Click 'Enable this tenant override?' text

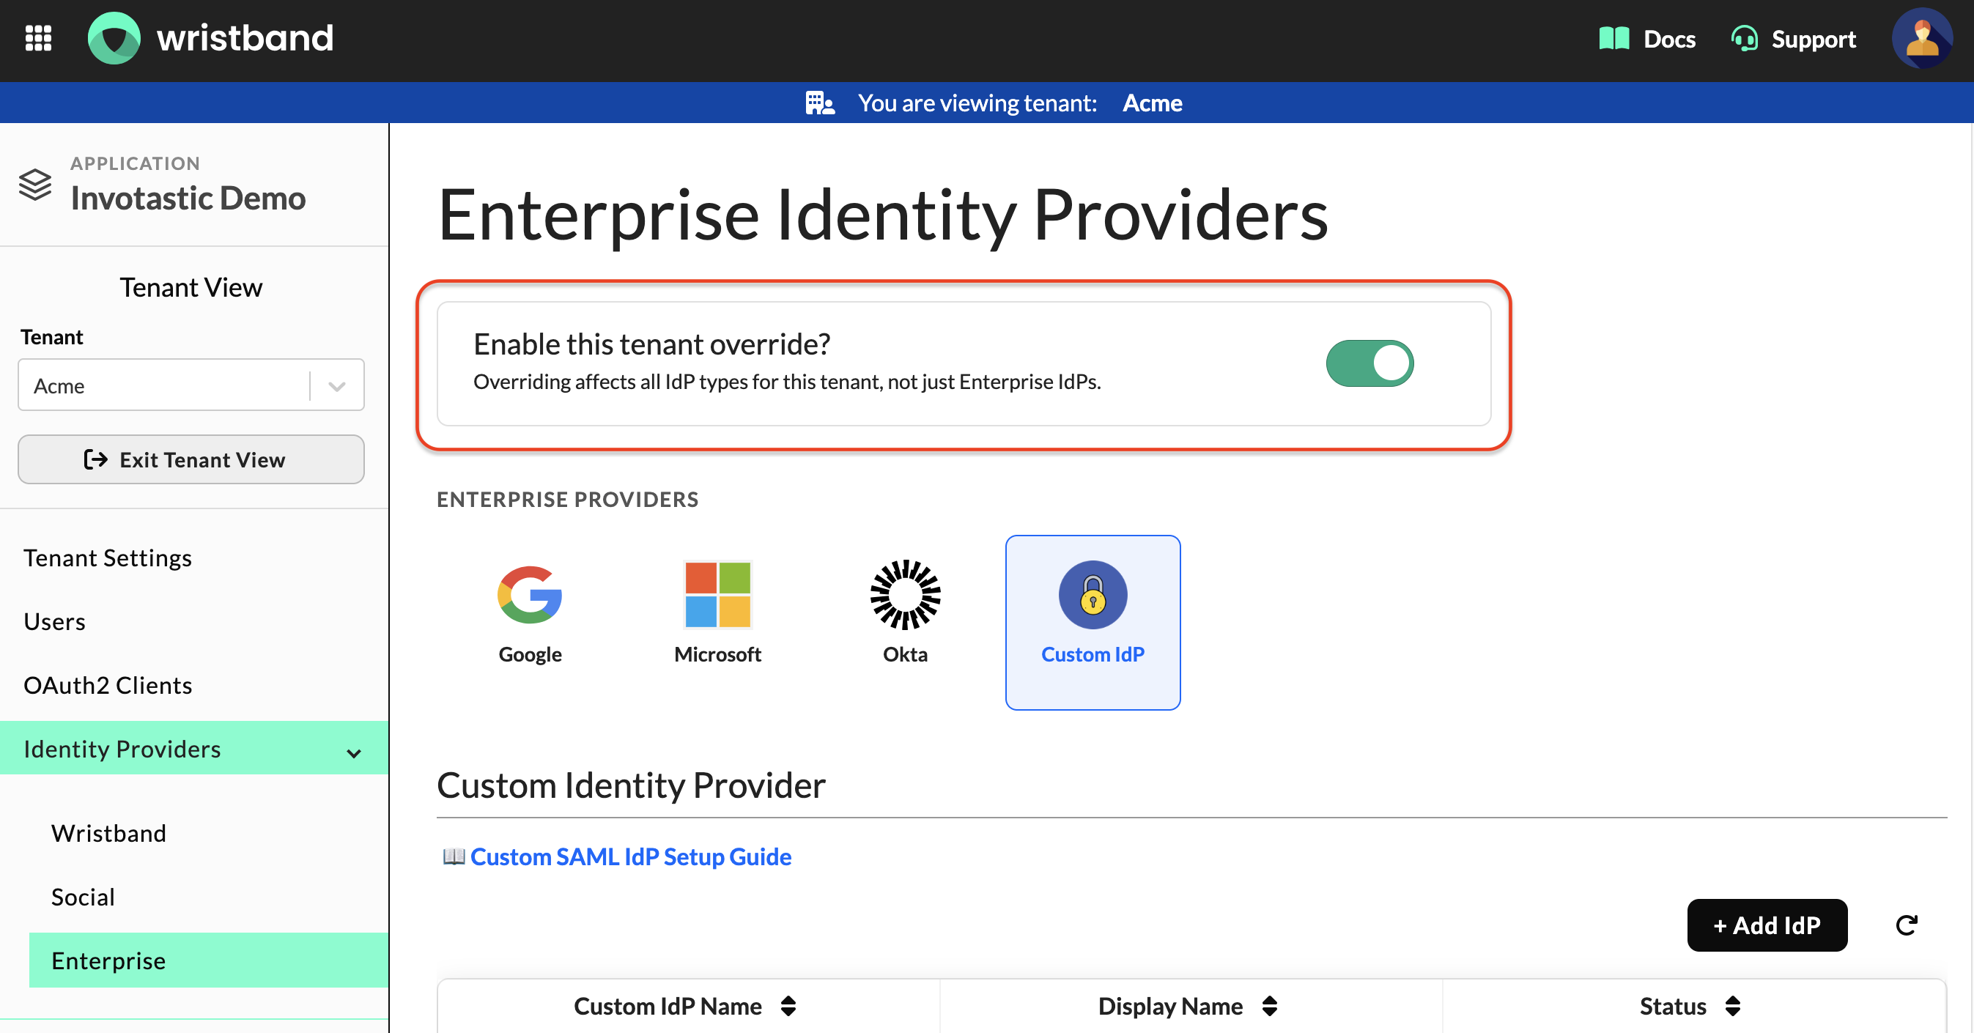(x=651, y=344)
